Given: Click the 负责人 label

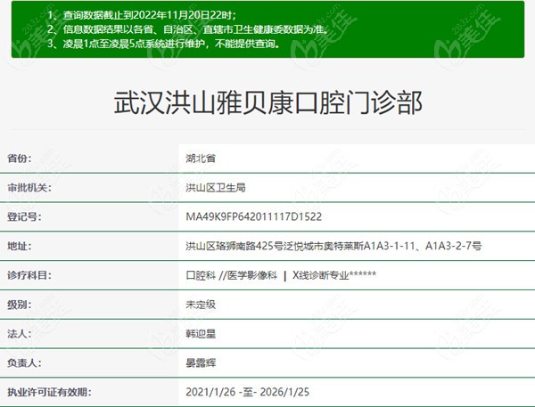Looking at the screenshot, I should point(24,363).
